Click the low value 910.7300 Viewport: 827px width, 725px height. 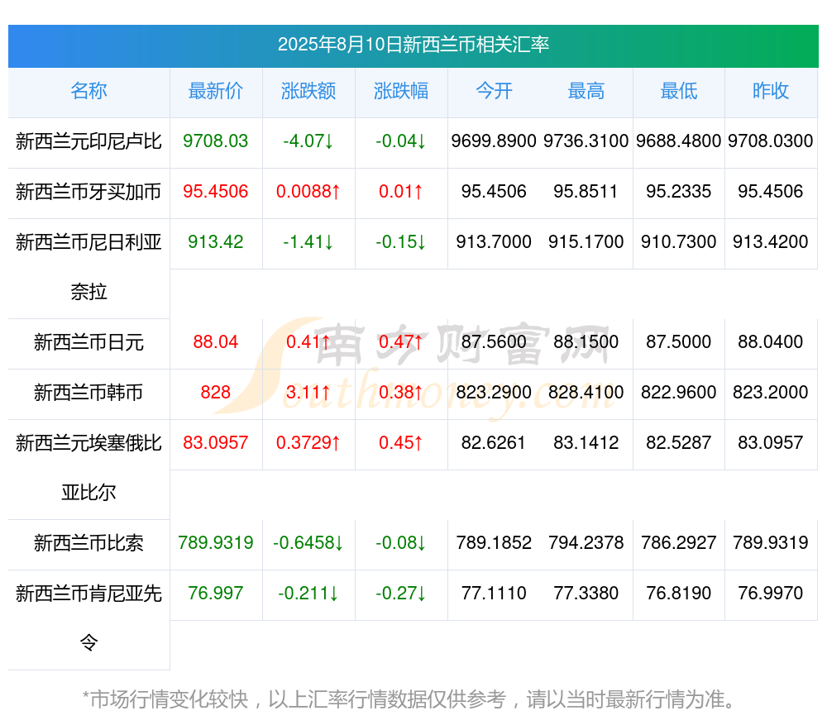click(679, 242)
